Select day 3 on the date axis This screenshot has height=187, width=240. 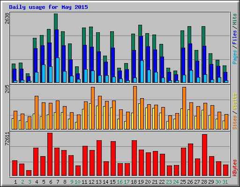point(30,182)
